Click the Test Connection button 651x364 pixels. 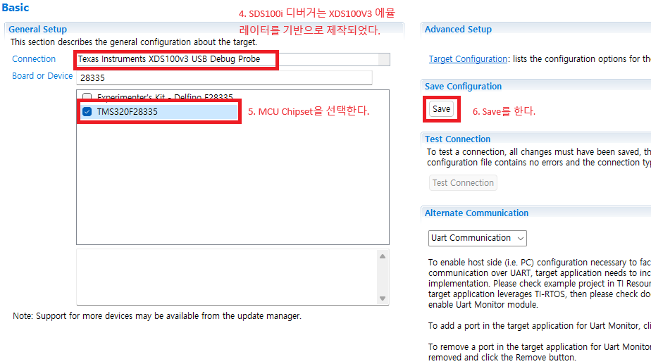[x=463, y=182]
